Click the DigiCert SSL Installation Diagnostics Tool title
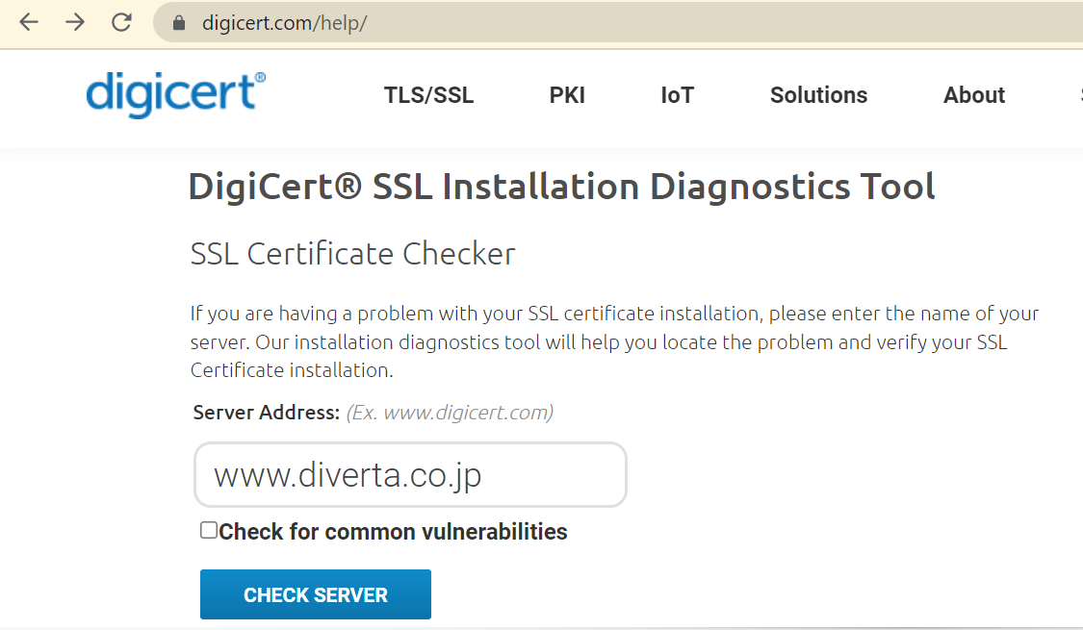The height and width of the screenshot is (630, 1083). pos(561,186)
